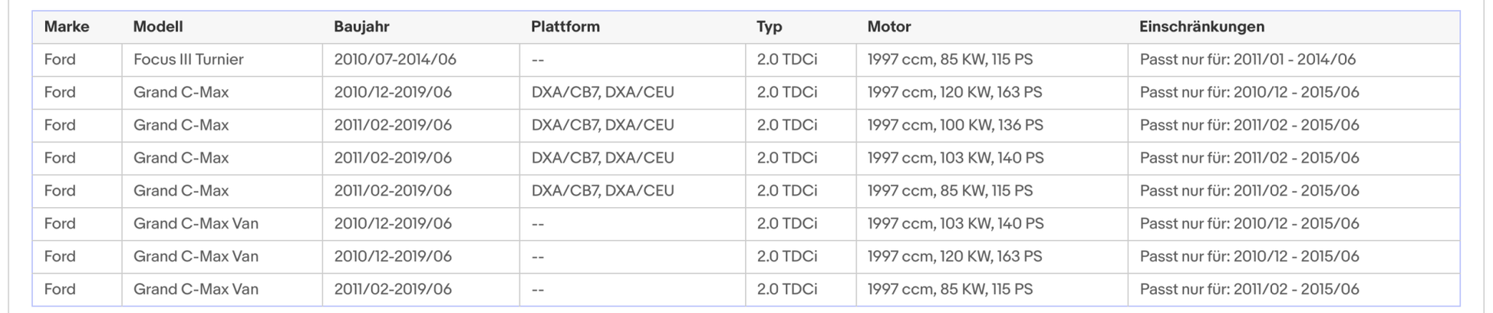Click Ford cell in the Focus III row
1493x313 pixels.
[x=77, y=60]
